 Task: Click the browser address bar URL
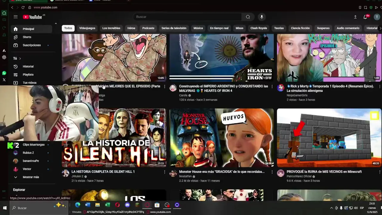pos(45,7)
